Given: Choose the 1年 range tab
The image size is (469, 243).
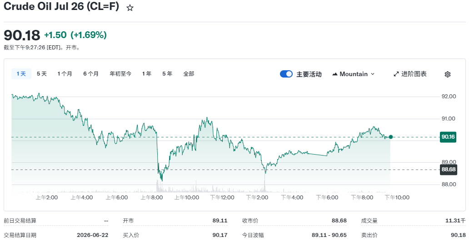Looking at the screenshot, I should 146,74.
